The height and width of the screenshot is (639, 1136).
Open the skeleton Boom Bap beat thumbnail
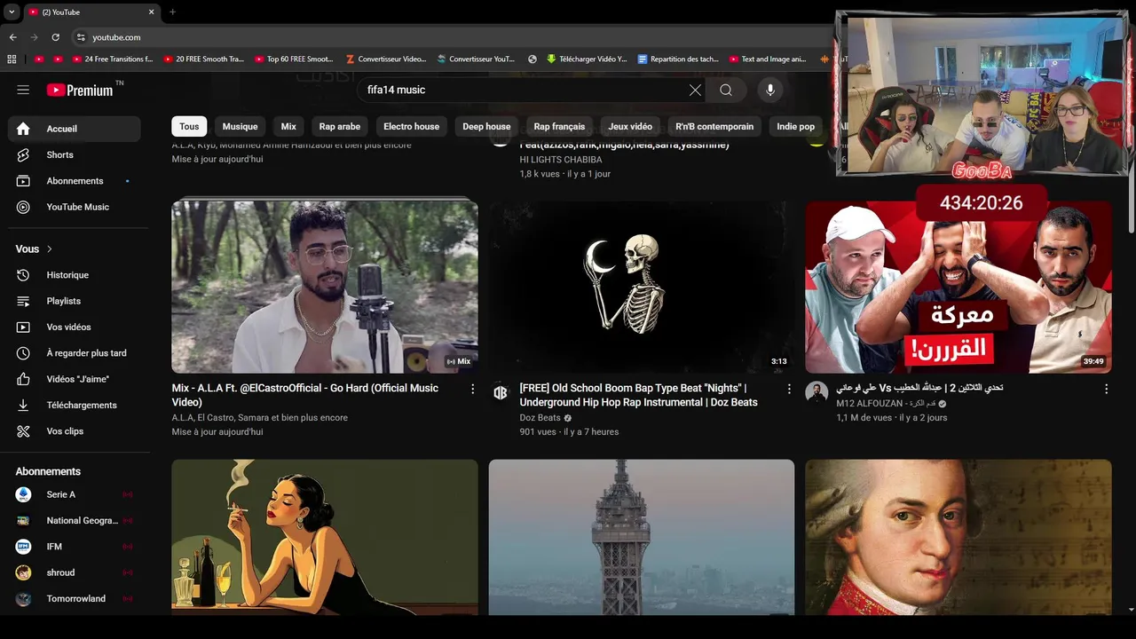point(642,287)
